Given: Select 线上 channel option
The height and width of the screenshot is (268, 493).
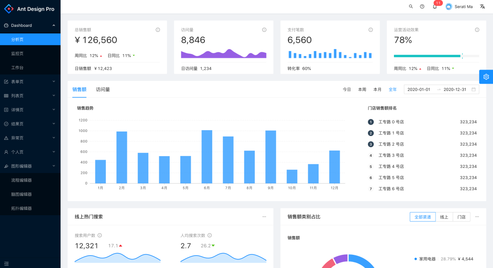Looking at the screenshot, I should coord(444,217).
